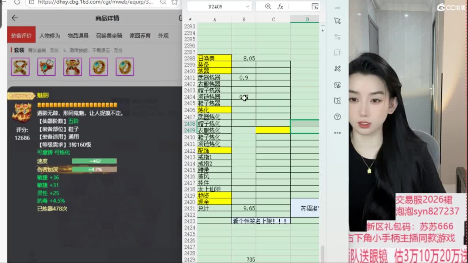Screen dimensions: 468x263
Task: Select the 戒指1 cell
Action: coord(215,157)
